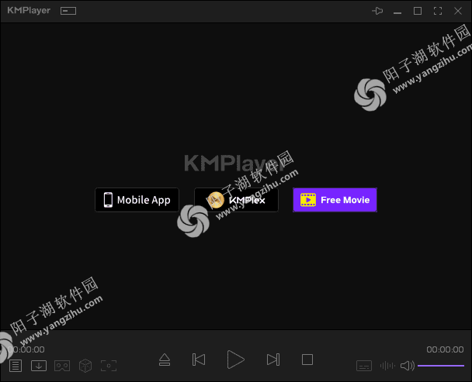This screenshot has height=382, width=472.
Task: Adjust the purple volume slider
Action: [x=441, y=366]
